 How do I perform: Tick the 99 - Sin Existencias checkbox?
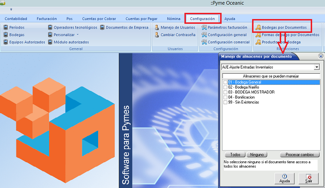[x=225, y=102]
